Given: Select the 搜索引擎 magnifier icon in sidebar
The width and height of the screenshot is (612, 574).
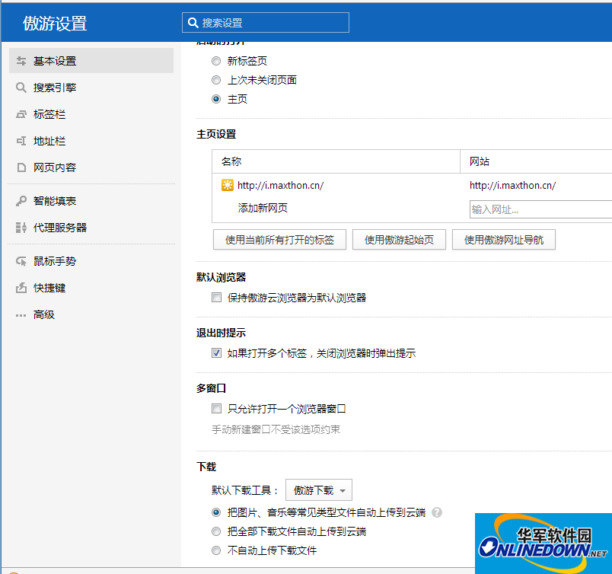Looking at the screenshot, I should [23, 87].
